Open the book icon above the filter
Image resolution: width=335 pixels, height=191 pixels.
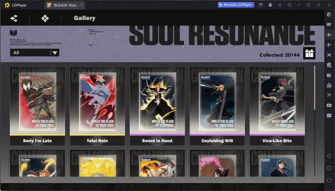click(14, 33)
